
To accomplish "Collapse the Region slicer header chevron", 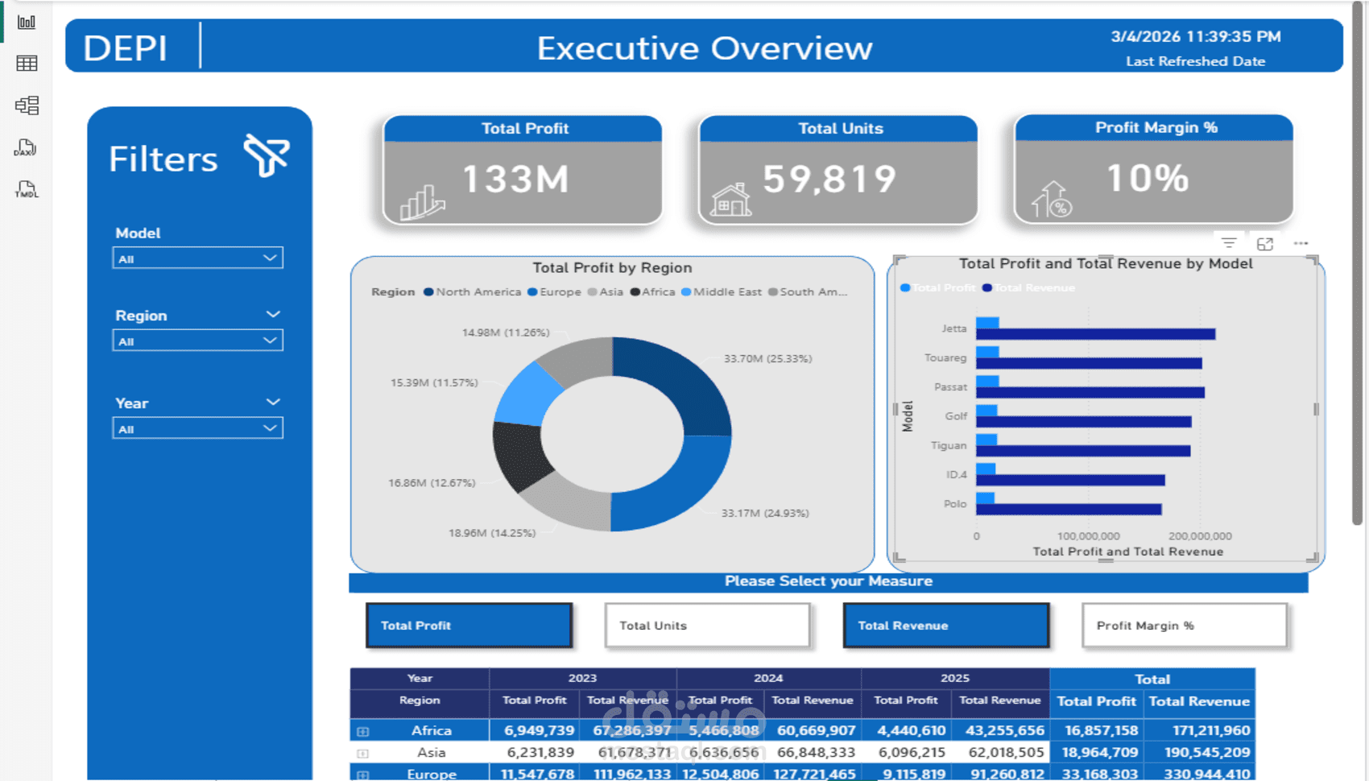I will pyautogui.click(x=273, y=315).
